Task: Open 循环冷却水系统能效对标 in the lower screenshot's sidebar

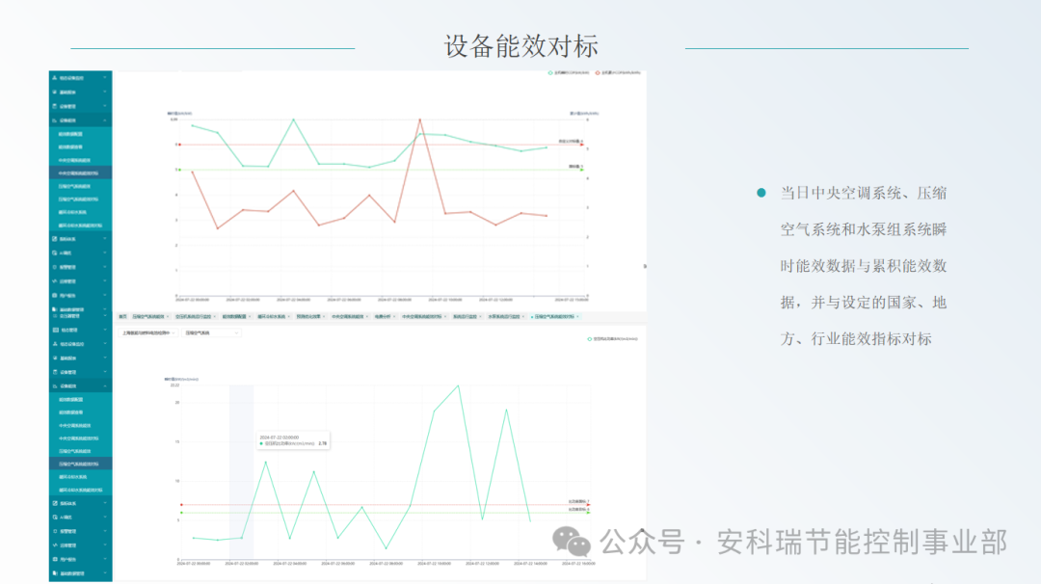Action: (80, 490)
